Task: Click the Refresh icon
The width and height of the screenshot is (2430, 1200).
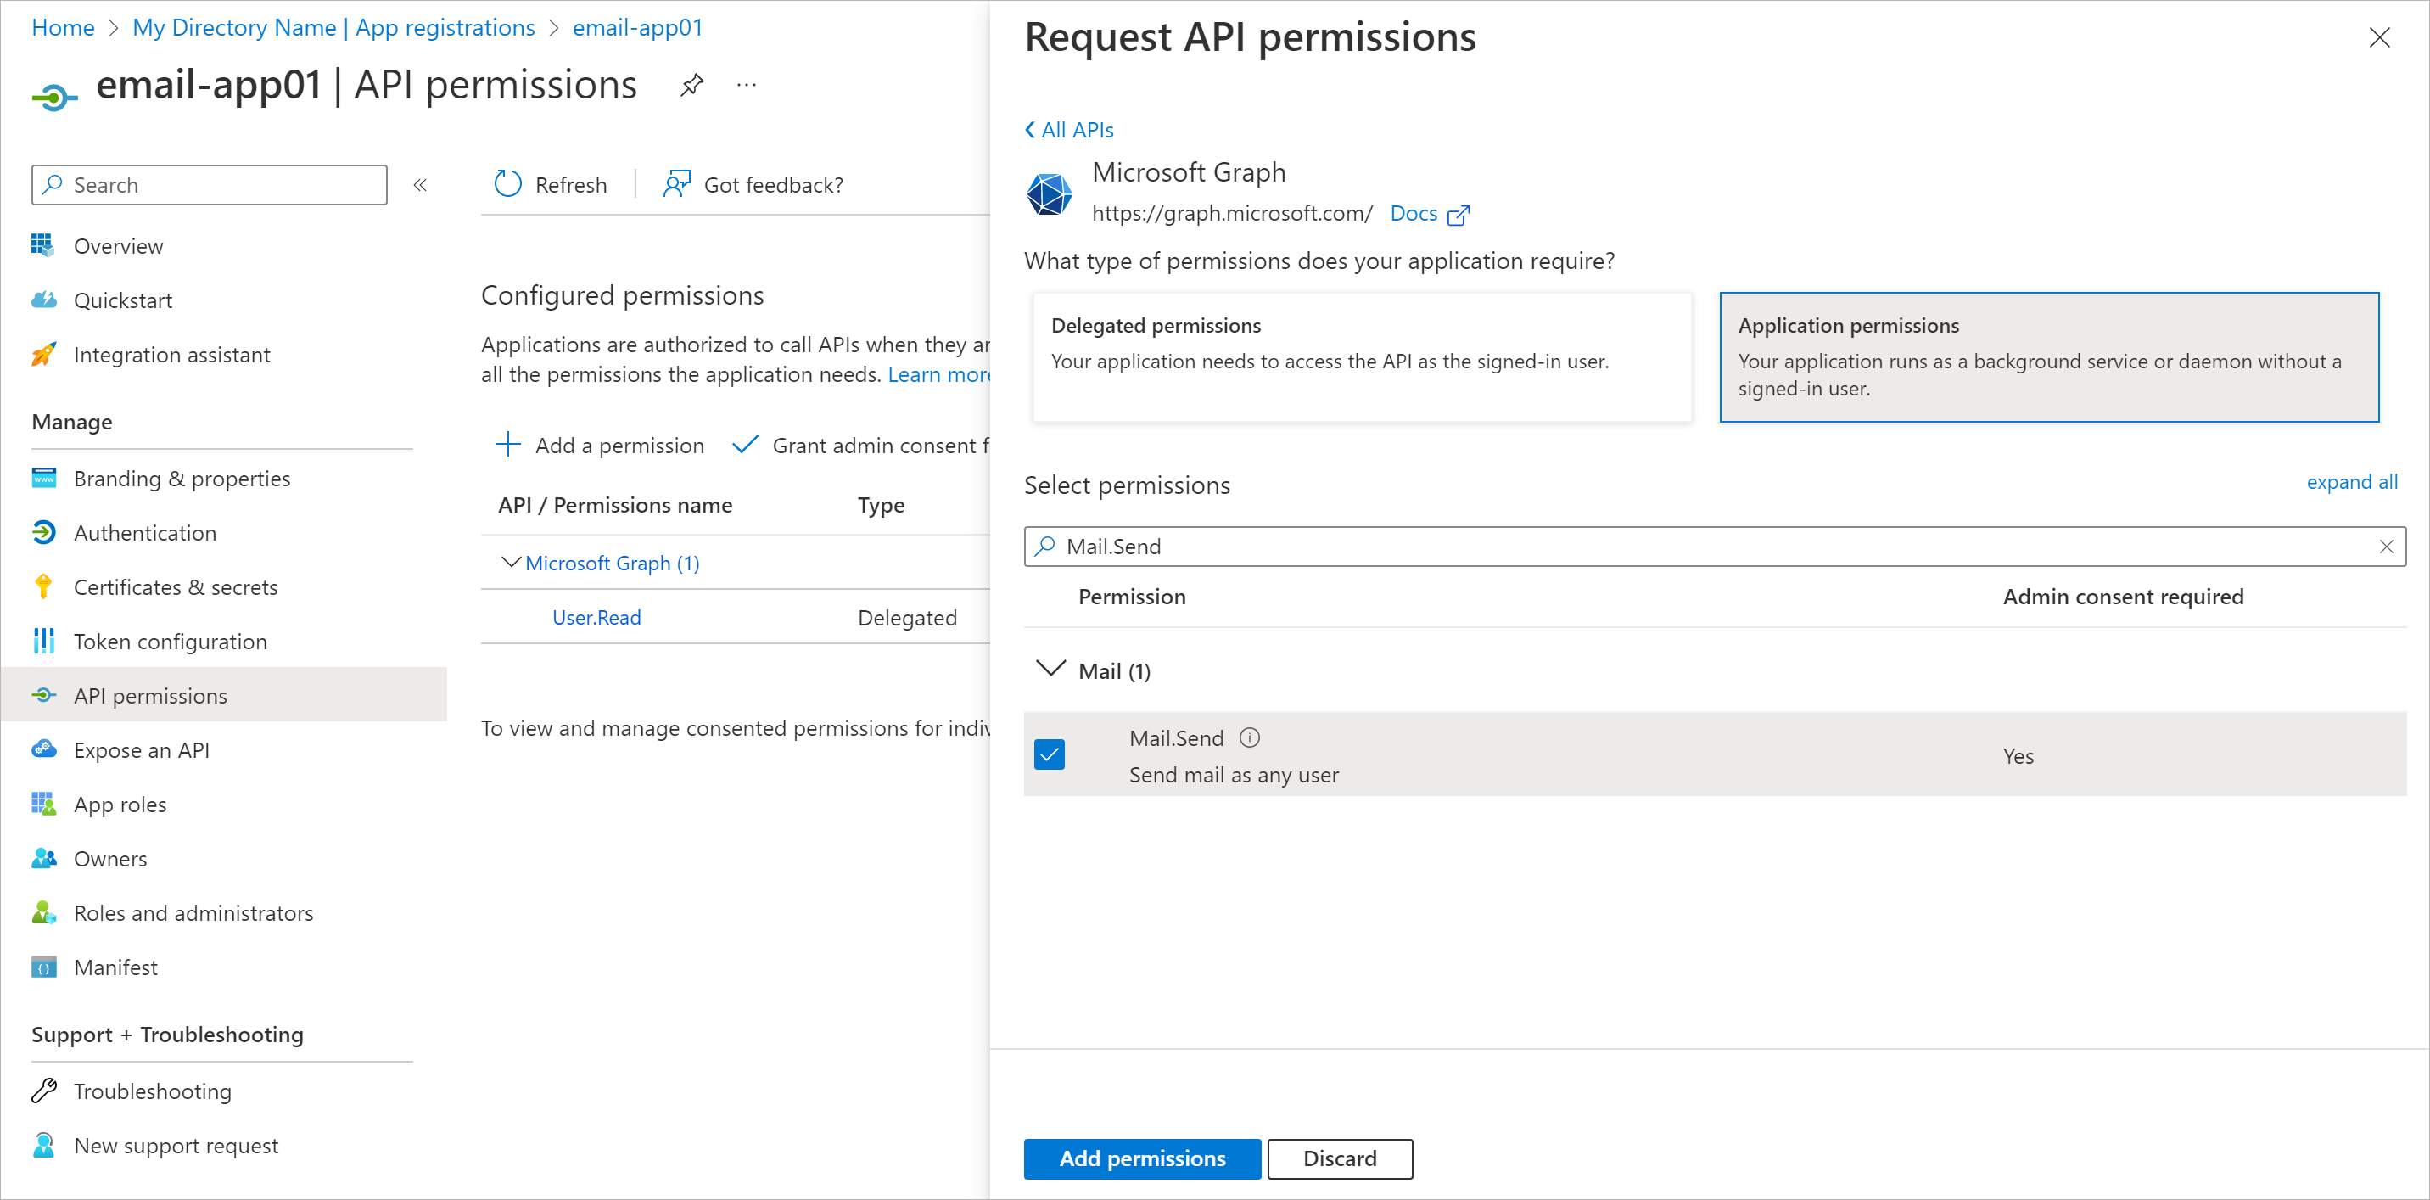Action: tap(507, 184)
